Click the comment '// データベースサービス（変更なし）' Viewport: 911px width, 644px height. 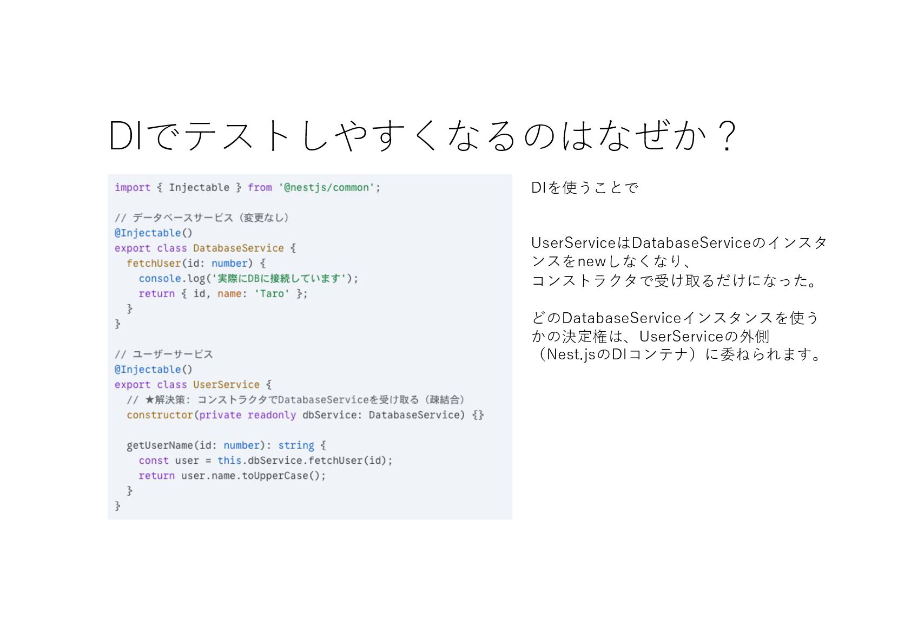(x=202, y=218)
